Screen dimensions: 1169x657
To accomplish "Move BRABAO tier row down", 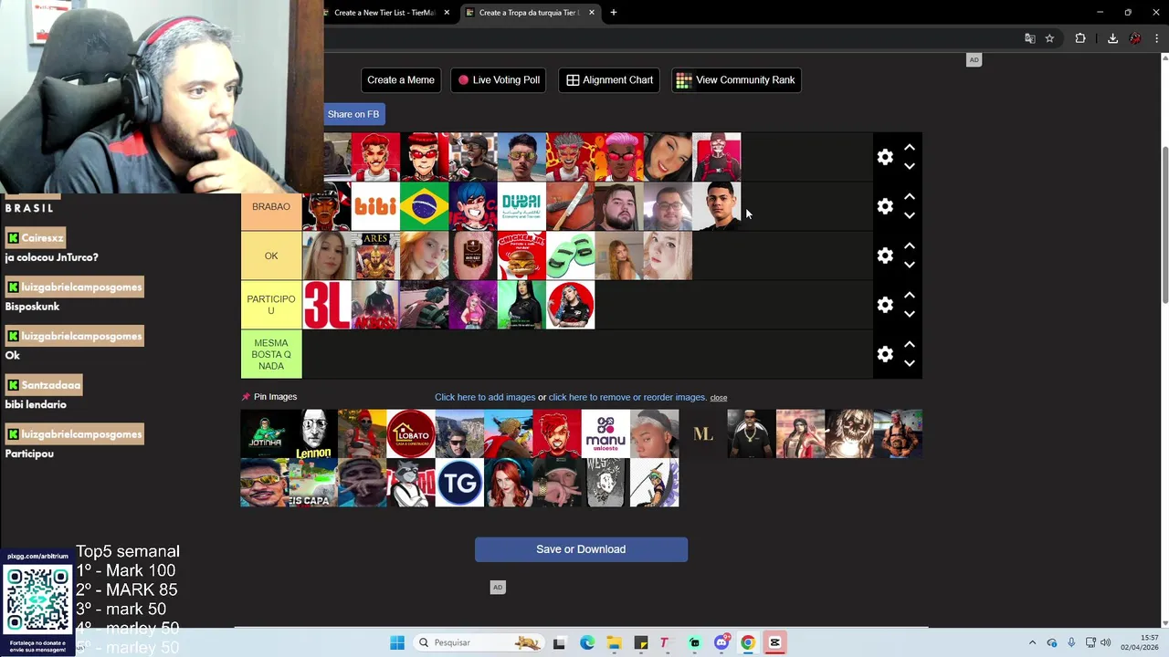I will (x=910, y=216).
